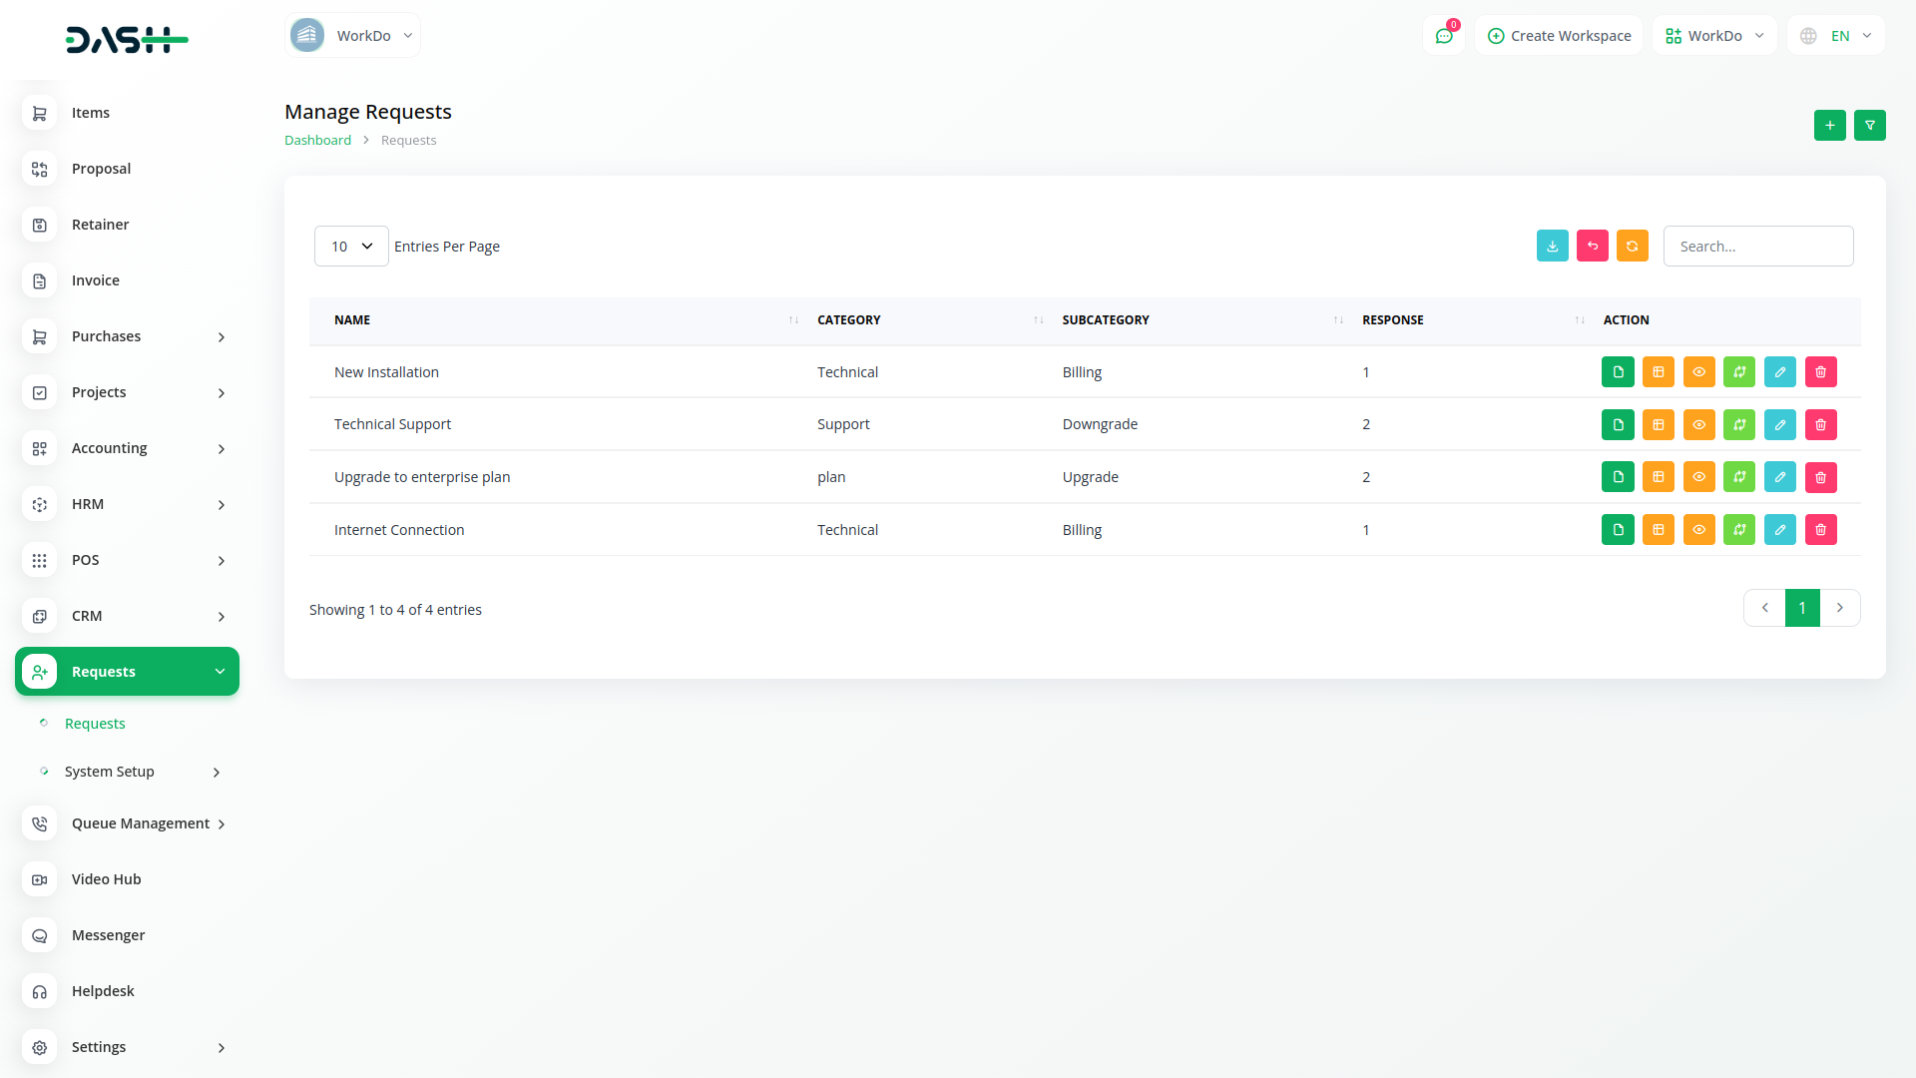Edit the Technical Support request

pyautogui.click(x=1779, y=425)
